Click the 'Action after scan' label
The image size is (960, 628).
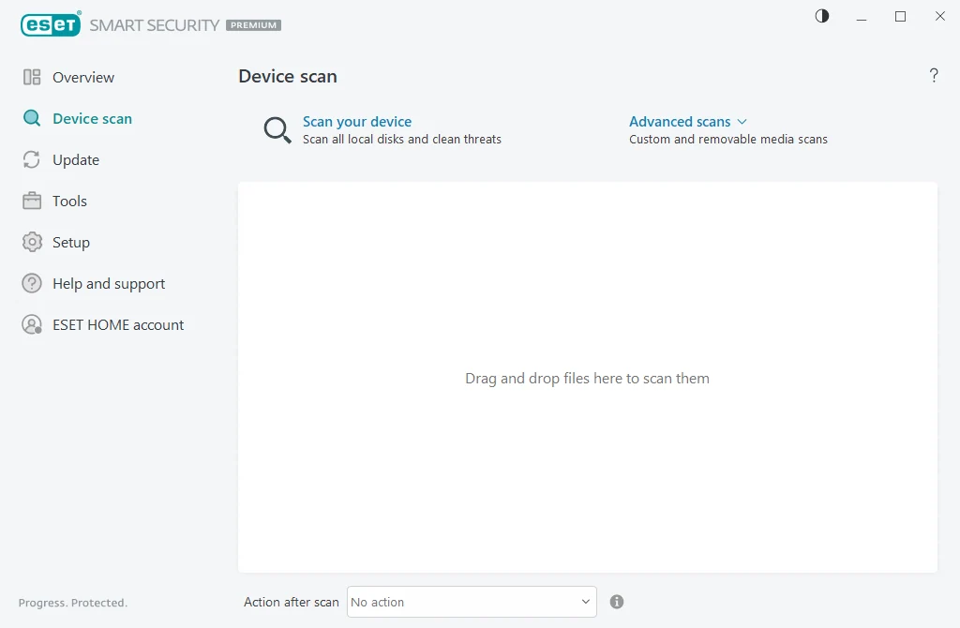pyautogui.click(x=292, y=602)
